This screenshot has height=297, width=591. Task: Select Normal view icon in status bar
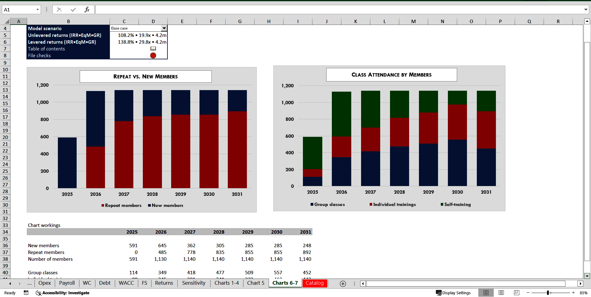point(486,293)
